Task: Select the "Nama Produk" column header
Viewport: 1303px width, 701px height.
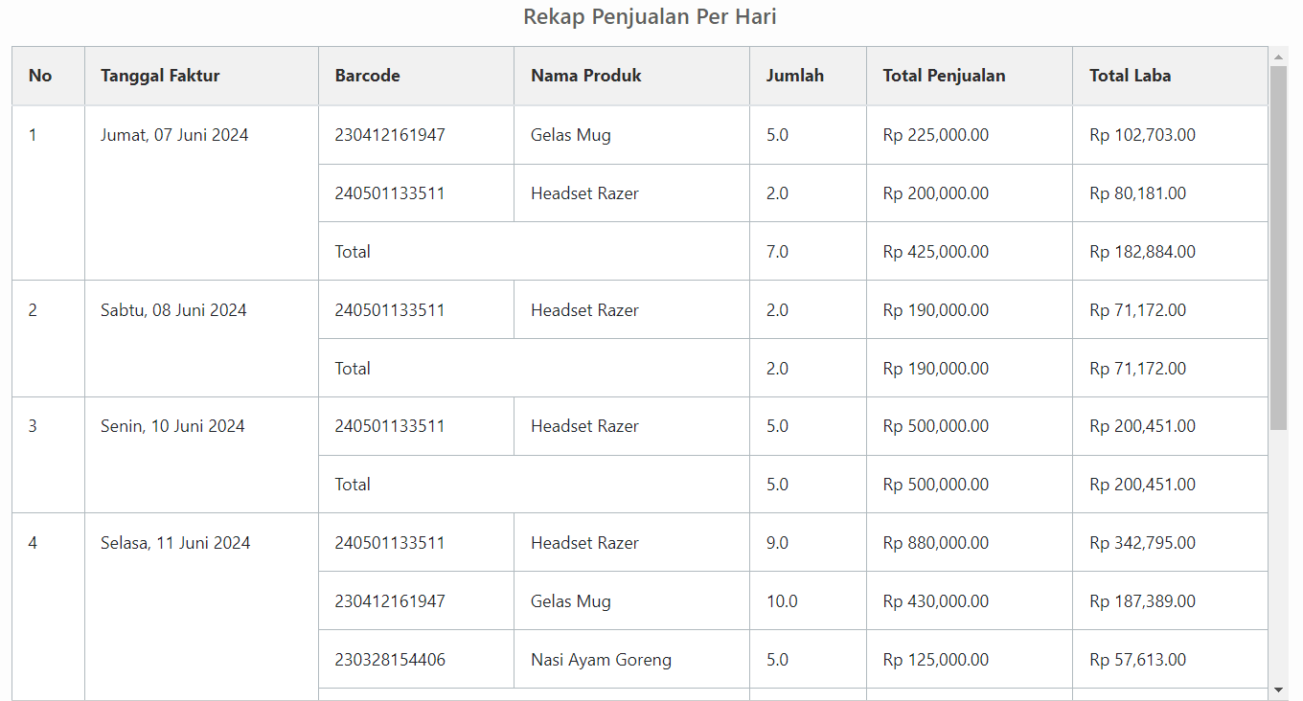Action: pos(585,76)
